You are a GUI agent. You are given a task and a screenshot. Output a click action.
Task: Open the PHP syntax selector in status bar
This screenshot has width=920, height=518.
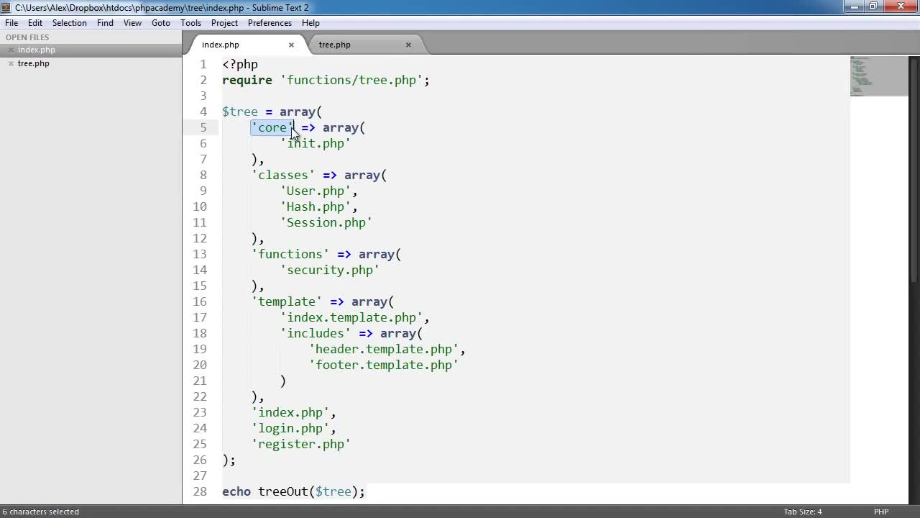(x=881, y=512)
